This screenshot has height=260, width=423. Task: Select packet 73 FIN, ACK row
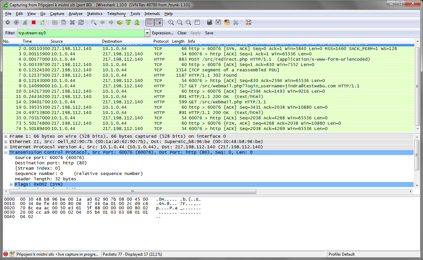pyautogui.click(x=208, y=123)
